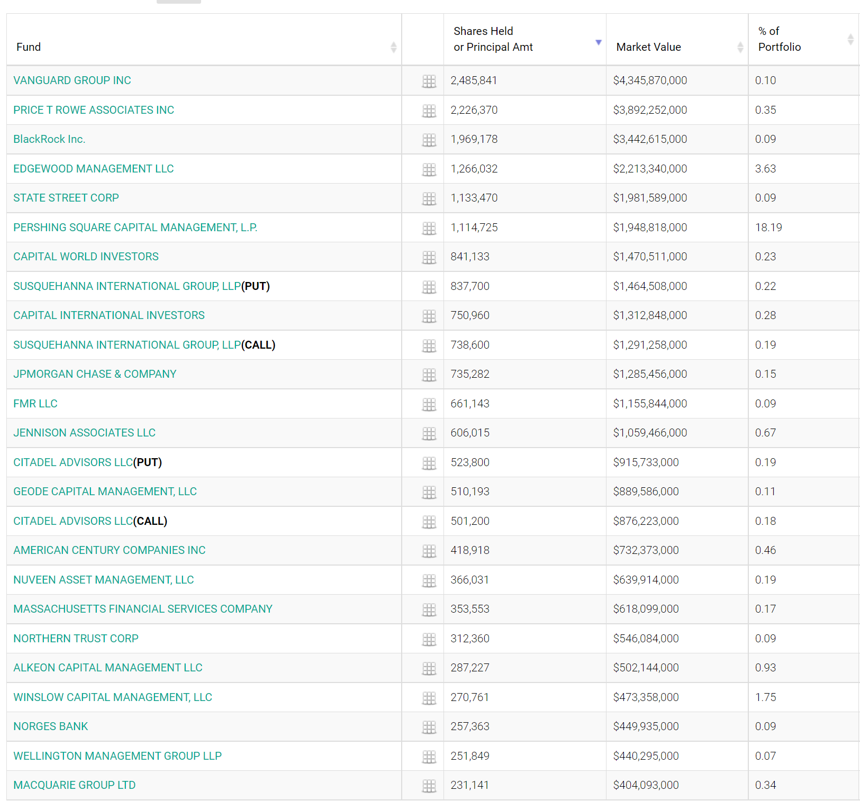This screenshot has width=860, height=810.
Task: Click grid icon for PERSHING SQUARE CAPITAL row
Action: (429, 228)
